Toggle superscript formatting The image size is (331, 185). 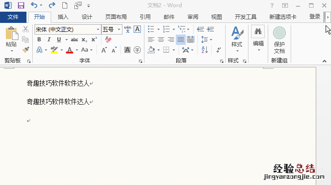[94, 40]
